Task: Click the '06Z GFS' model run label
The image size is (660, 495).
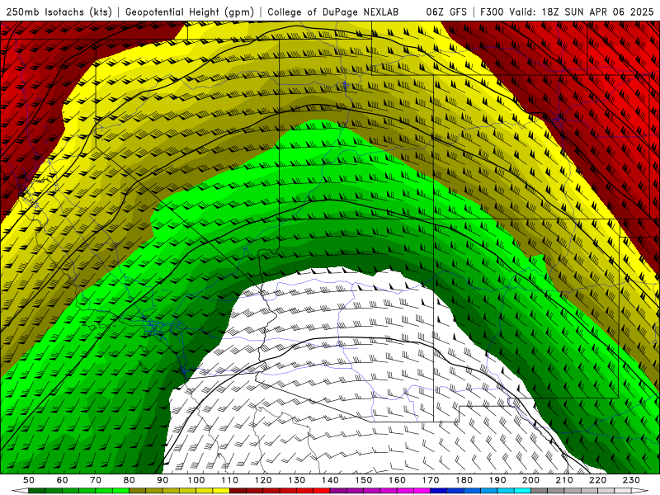Action: [x=446, y=12]
